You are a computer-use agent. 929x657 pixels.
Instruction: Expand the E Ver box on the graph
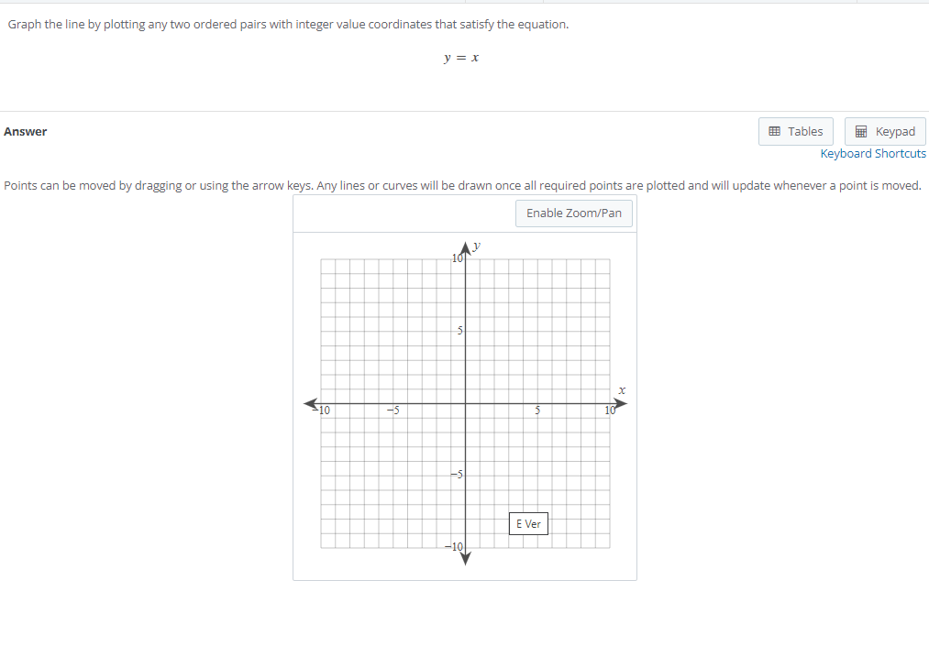point(528,523)
